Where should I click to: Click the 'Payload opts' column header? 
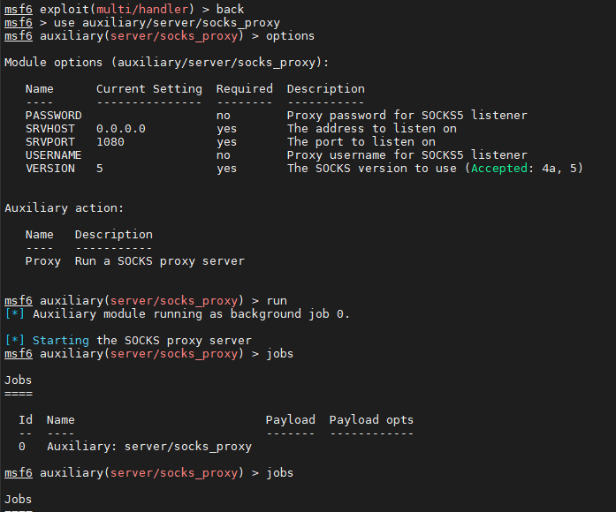371,420
